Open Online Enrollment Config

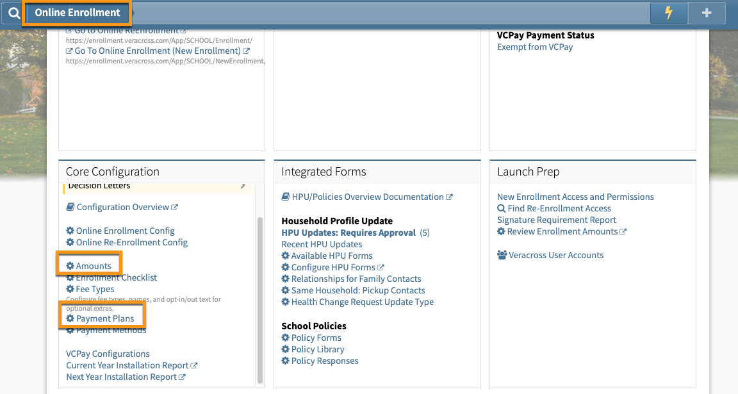pyautogui.click(x=125, y=231)
